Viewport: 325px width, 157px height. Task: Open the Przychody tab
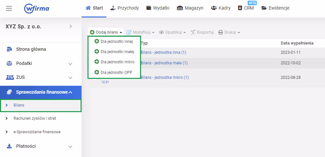(x=125, y=8)
